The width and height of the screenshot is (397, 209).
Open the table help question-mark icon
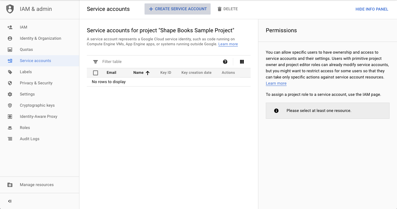pyautogui.click(x=225, y=62)
